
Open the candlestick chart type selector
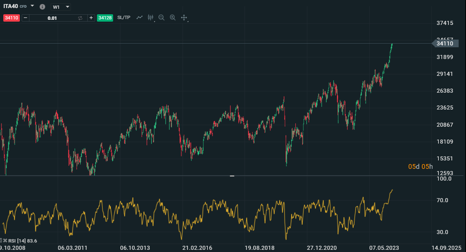click(x=150, y=18)
